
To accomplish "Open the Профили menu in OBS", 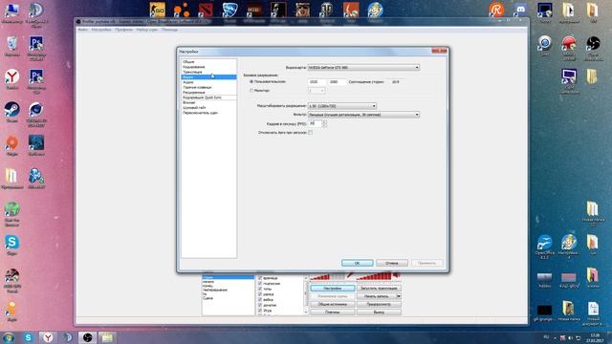I will [123, 30].
